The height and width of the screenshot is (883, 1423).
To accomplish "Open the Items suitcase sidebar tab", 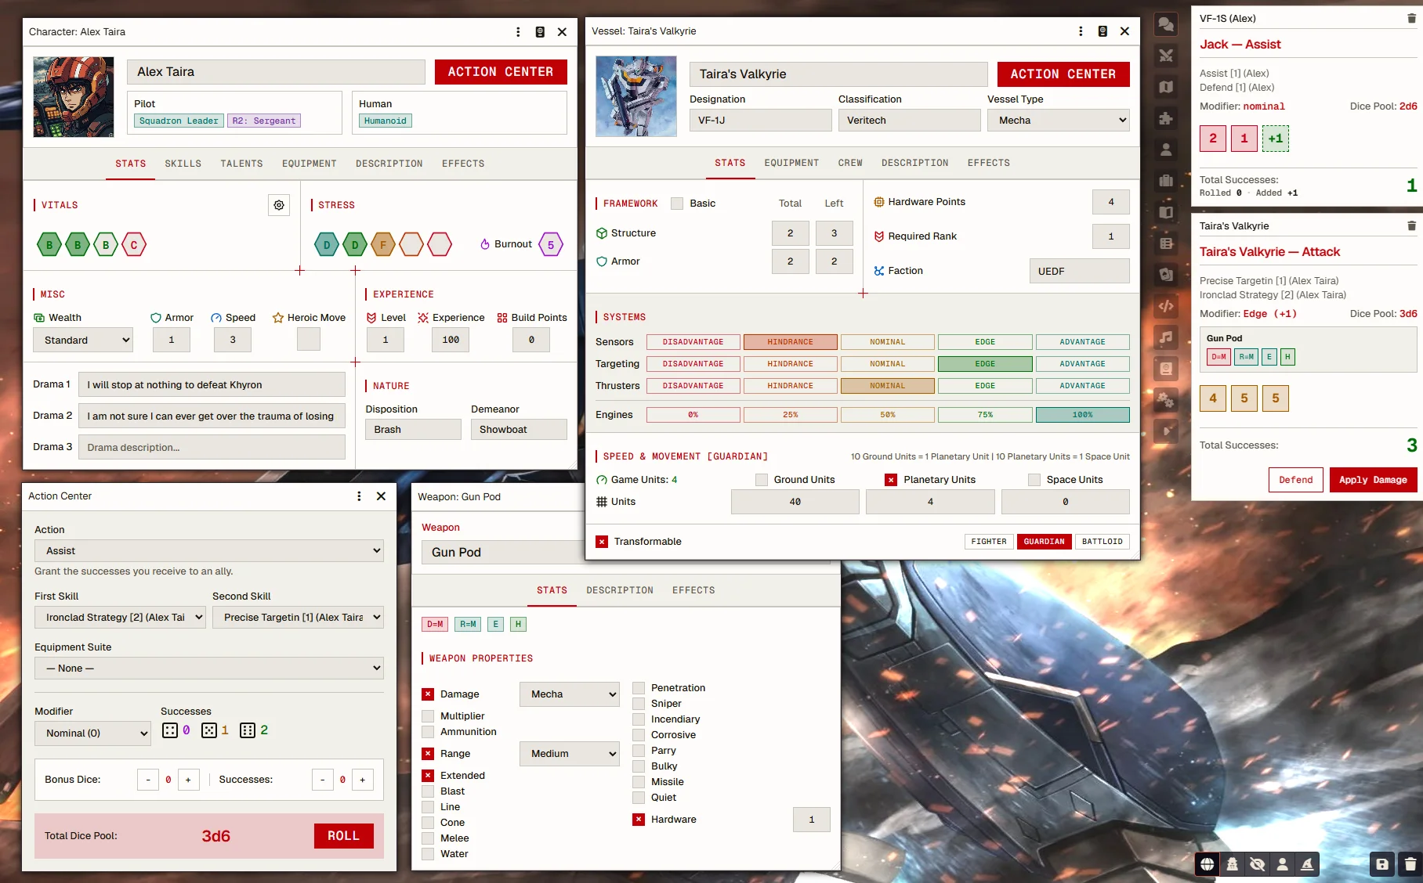I will click(x=1166, y=181).
